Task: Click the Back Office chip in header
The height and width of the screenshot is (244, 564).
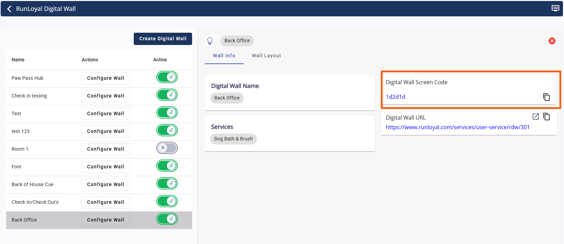Action: 237,41
